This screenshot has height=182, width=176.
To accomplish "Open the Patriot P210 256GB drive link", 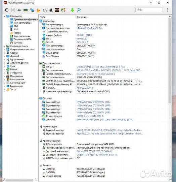I will [94, 151].
